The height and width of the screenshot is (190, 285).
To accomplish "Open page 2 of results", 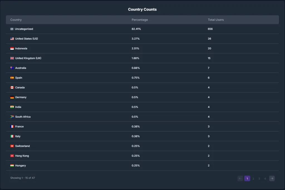I will tap(253, 179).
